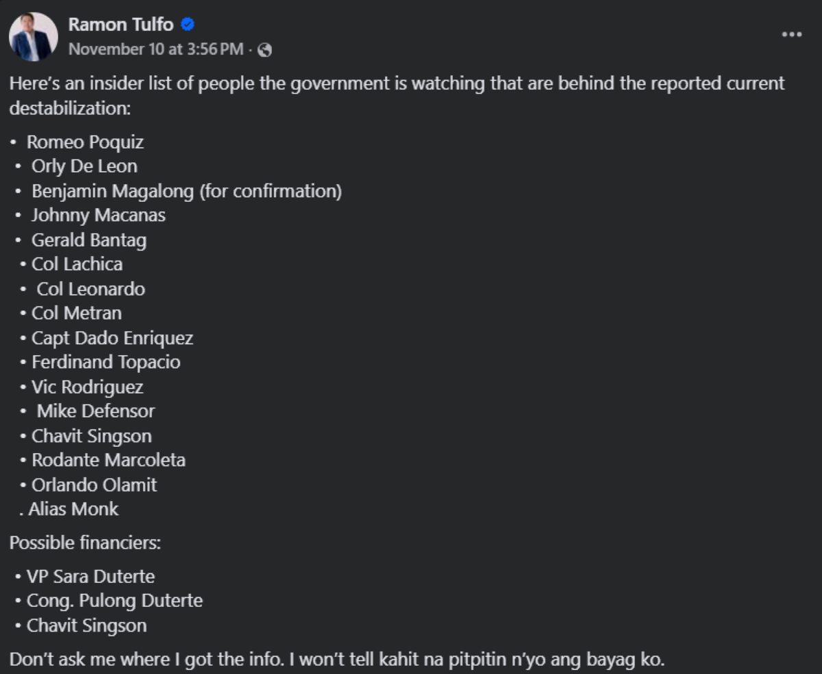The width and height of the screenshot is (822, 674).
Task: Click the name Romeo Poquiz in list
Action: click(x=85, y=142)
